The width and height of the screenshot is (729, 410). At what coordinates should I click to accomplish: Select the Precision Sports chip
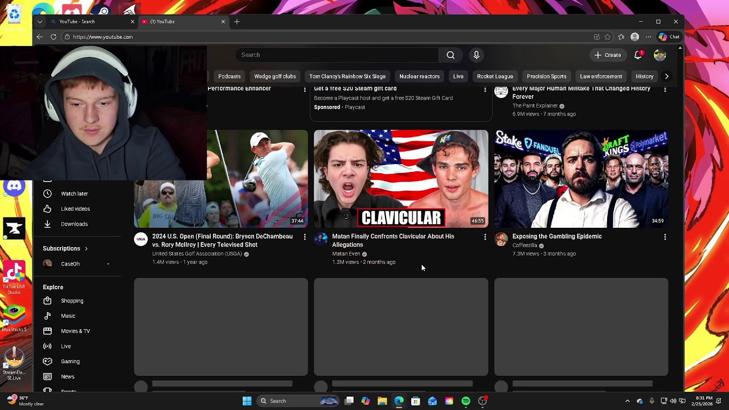click(547, 76)
